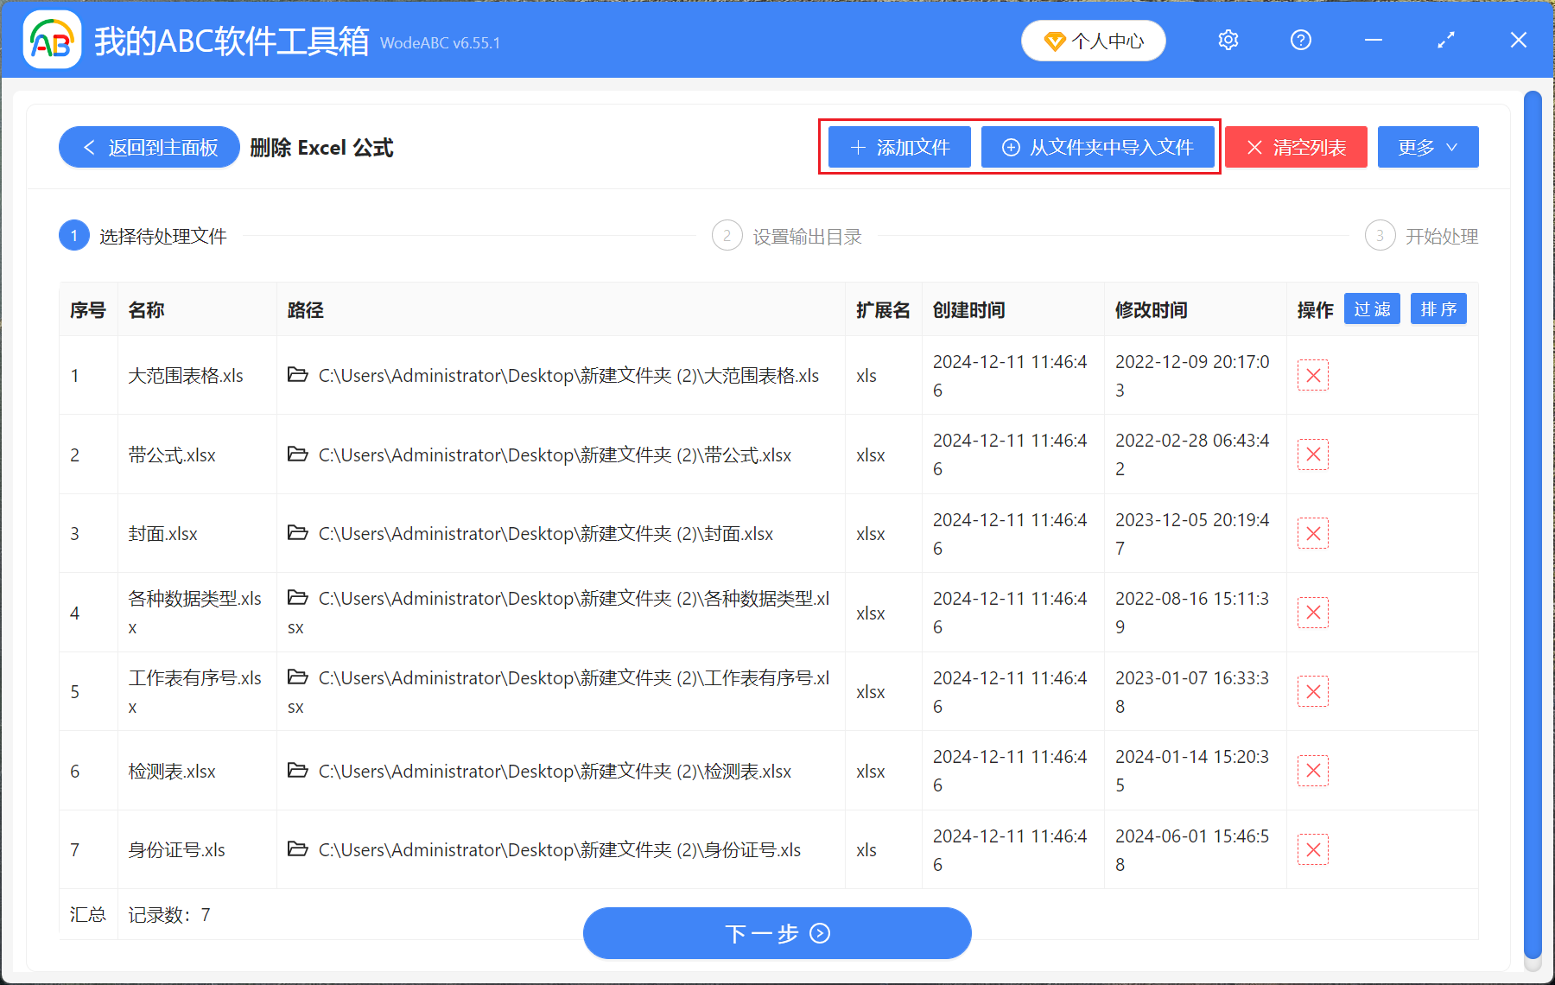Image resolution: width=1555 pixels, height=985 pixels.
Task: Open the settings gear in title bar
Action: [x=1228, y=40]
